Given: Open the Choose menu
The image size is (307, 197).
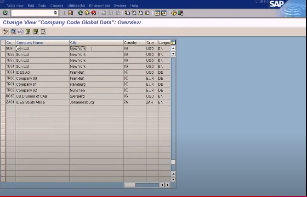Looking at the screenshot, I should (x=57, y=5).
